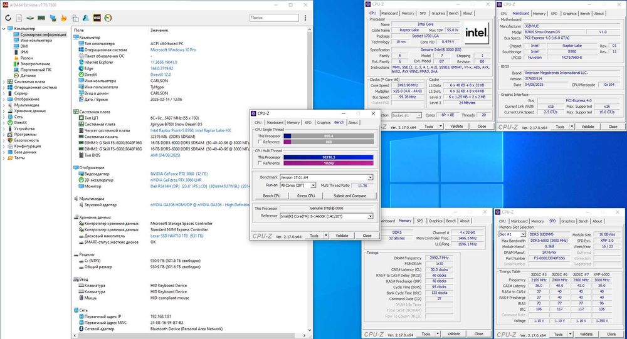Click the IPMI icon in the tree
The height and width of the screenshot is (339, 627).
pyautogui.click(x=16, y=51)
